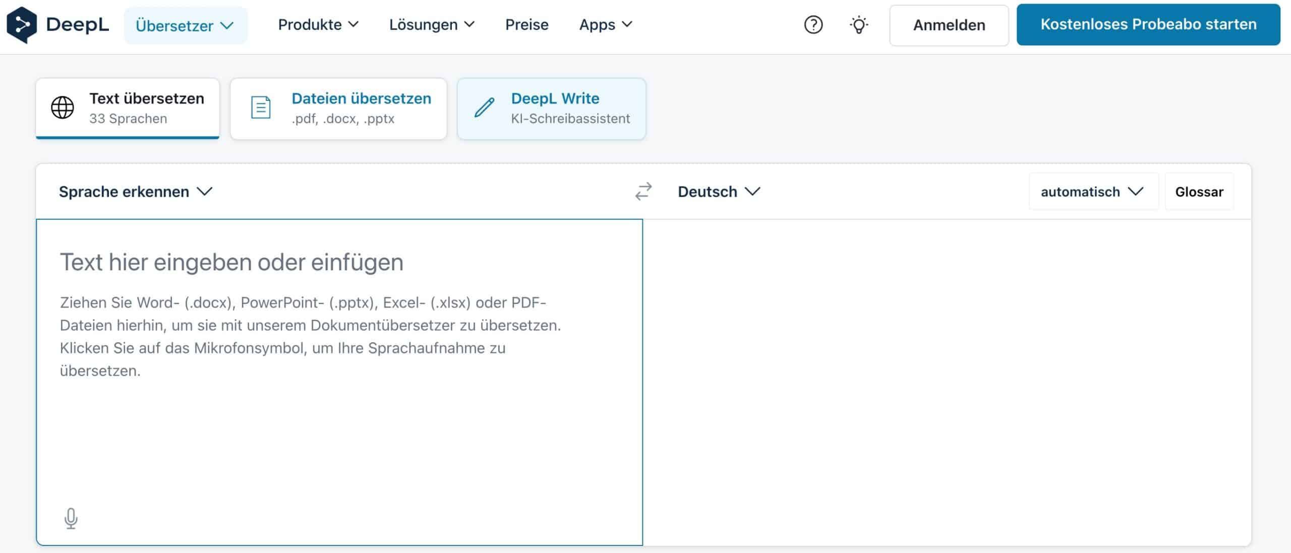Click the lightbulb tips icon
Image resolution: width=1291 pixels, height=553 pixels.
coord(859,25)
